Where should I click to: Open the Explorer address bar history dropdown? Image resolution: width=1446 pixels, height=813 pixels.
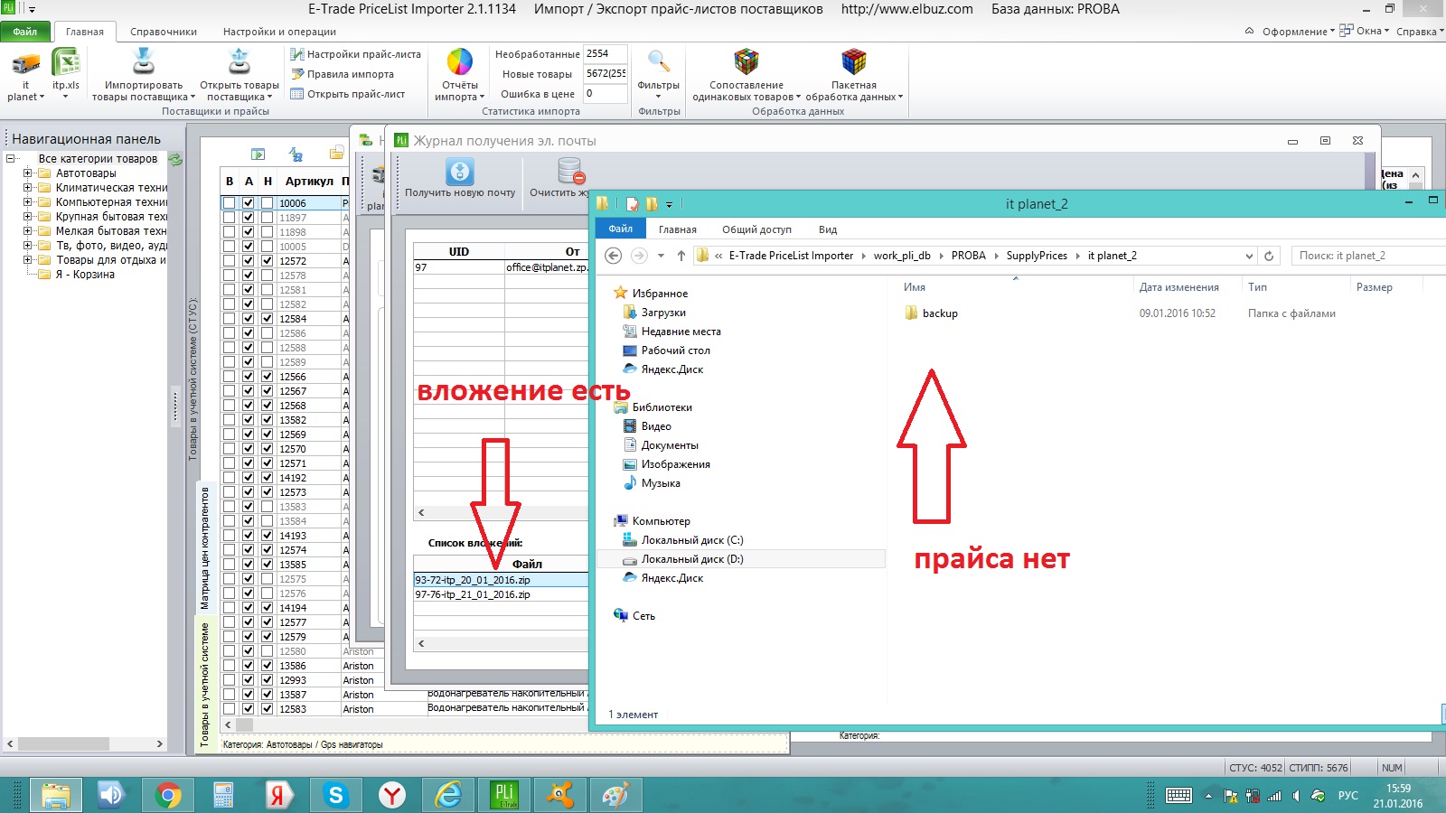[x=1249, y=256]
